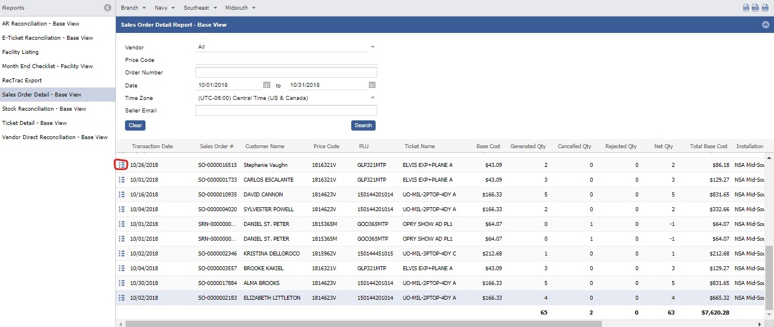The height and width of the screenshot is (327, 774).
Task: Open the Southeast dropdown menu
Action: click(199, 8)
